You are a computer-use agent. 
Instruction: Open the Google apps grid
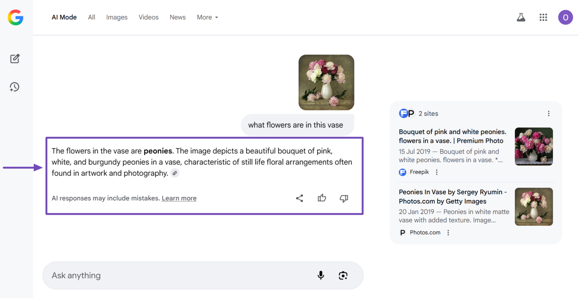[543, 17]
